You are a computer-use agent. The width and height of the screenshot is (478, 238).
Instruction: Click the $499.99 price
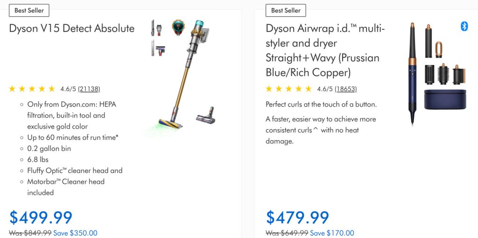41,217
